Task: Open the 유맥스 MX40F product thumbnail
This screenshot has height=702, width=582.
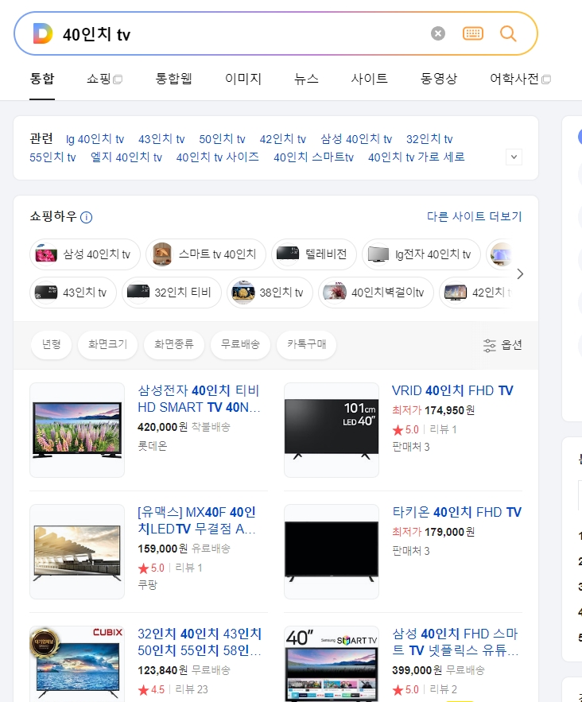Action: 77,552
